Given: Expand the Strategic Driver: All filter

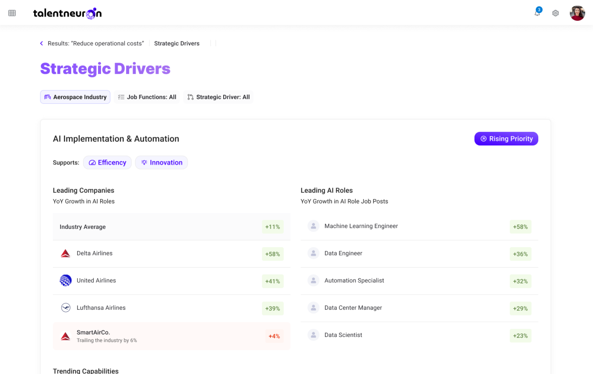Looking at the screenshot, I should pyautogui.click(x=218, y=97).
